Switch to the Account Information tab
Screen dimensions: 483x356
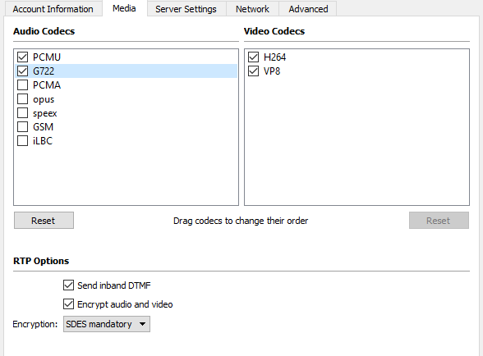53,9
